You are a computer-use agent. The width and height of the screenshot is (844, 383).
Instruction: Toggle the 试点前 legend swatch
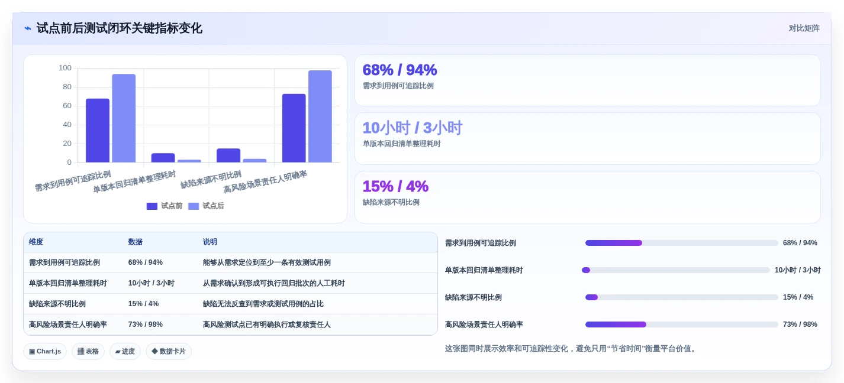click(x=152, y=206)
